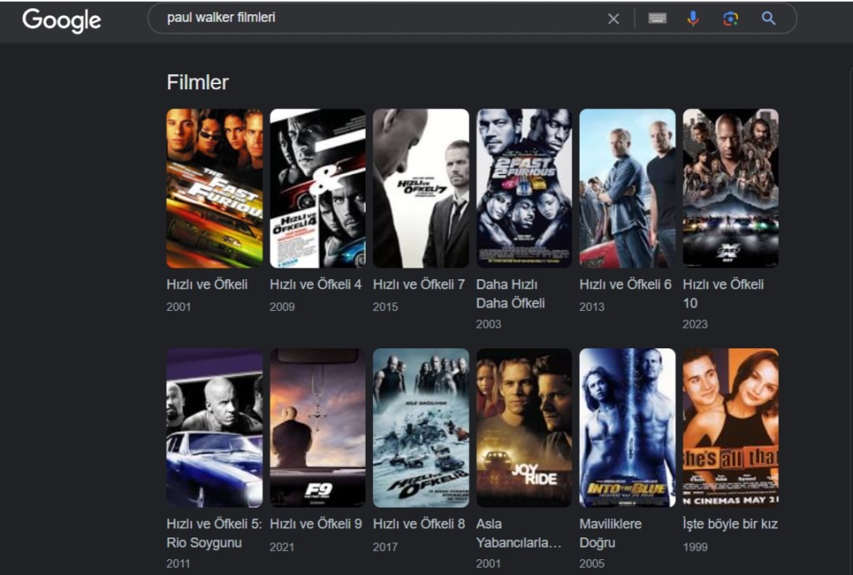Click the 'Hızlı ve Öfkeli 4' title
Image resolution: width=853 pixels, height=575 pixels.
(x=316, y=284)
